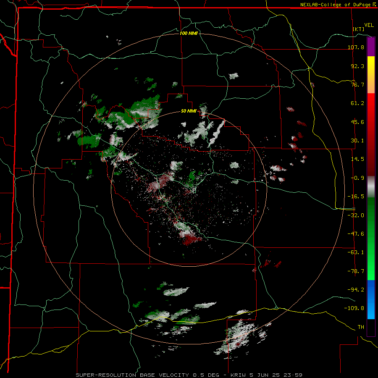Select the 61.2 legend value
This screenshot has height=378, width=378.
pos(357,103)
